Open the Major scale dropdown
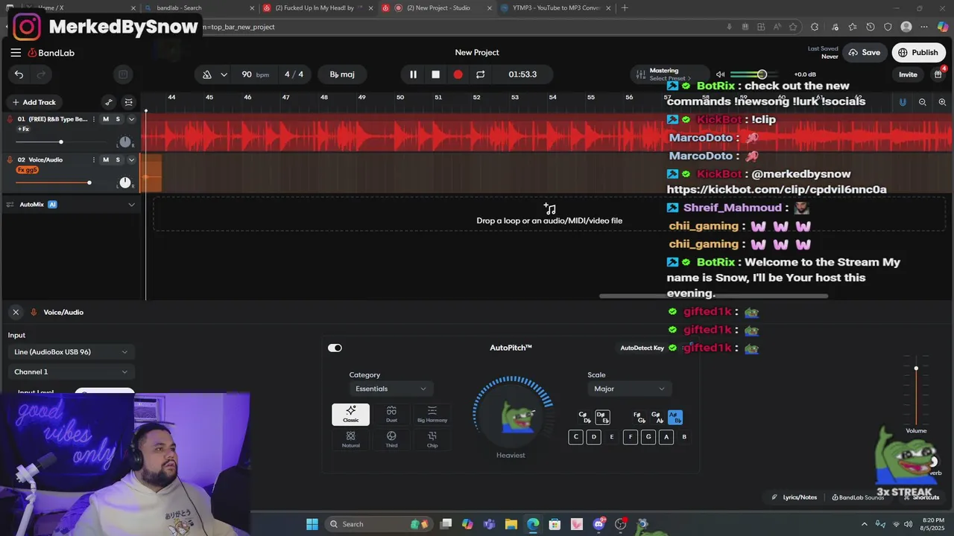The image size is (954, 536). tap(628, 389)
